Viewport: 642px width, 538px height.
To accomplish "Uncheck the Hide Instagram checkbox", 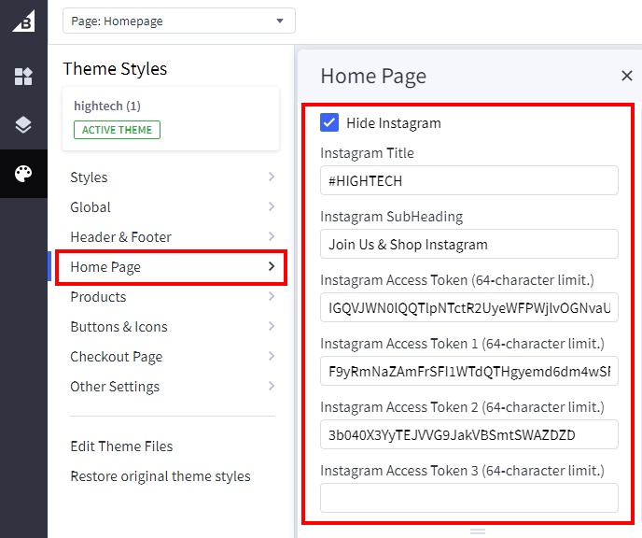I will (x=329, y=122).
